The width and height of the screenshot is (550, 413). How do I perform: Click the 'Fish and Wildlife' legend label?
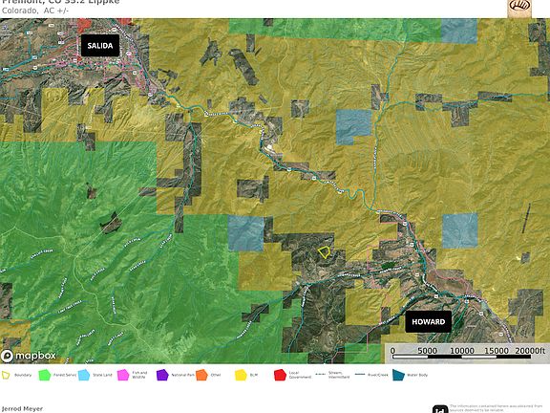coord(139,375)
